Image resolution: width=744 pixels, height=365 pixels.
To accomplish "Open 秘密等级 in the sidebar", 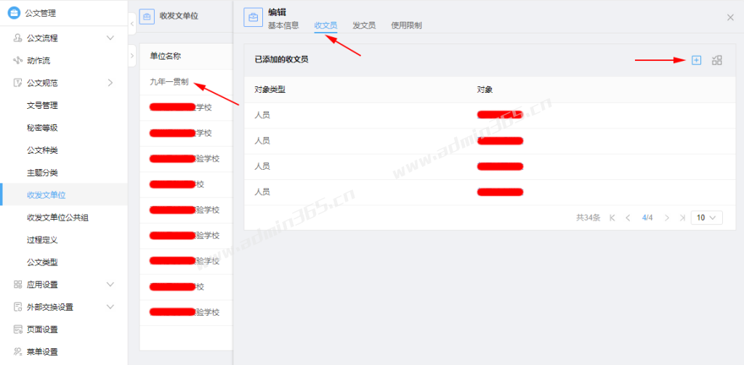I will 42,128.
